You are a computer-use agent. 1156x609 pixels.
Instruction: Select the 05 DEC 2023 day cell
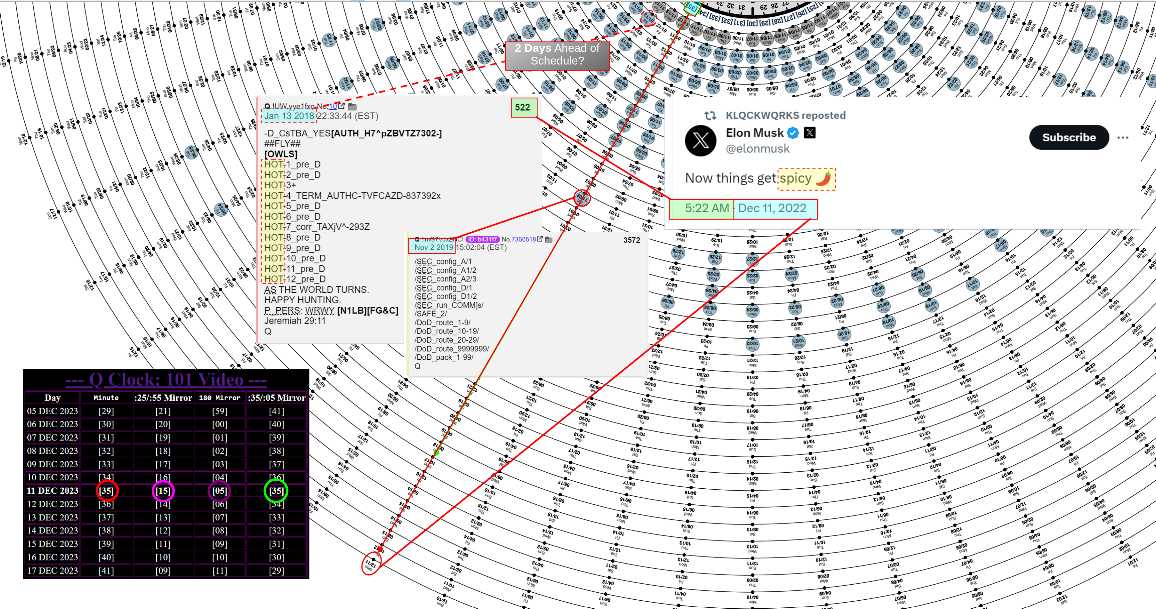pos(52,411)
